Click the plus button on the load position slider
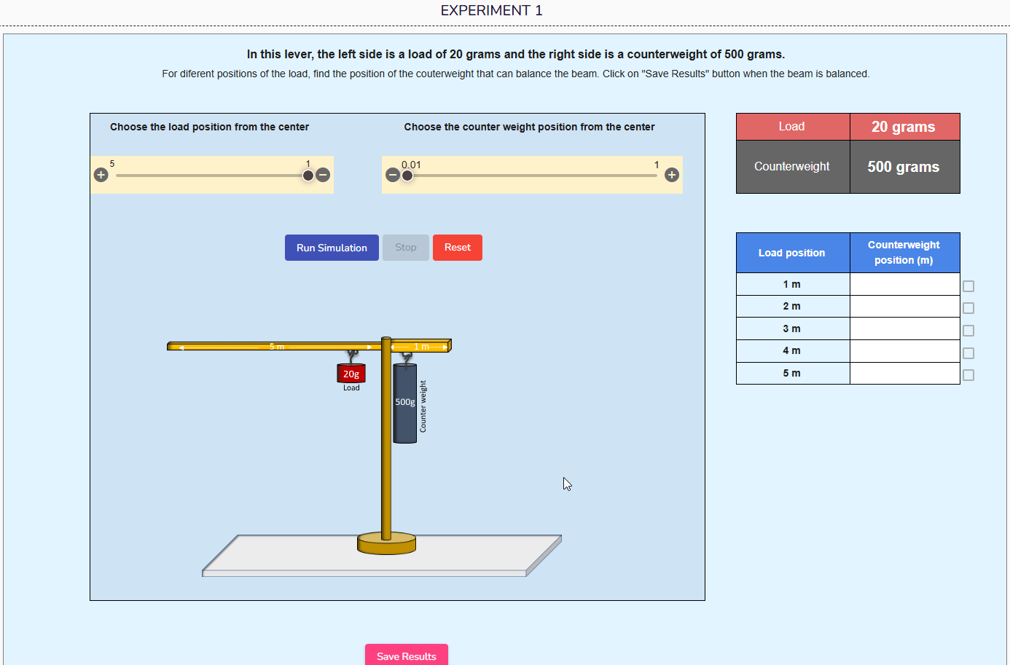The height and width of the screenshot is (665, 1010). 101,175
